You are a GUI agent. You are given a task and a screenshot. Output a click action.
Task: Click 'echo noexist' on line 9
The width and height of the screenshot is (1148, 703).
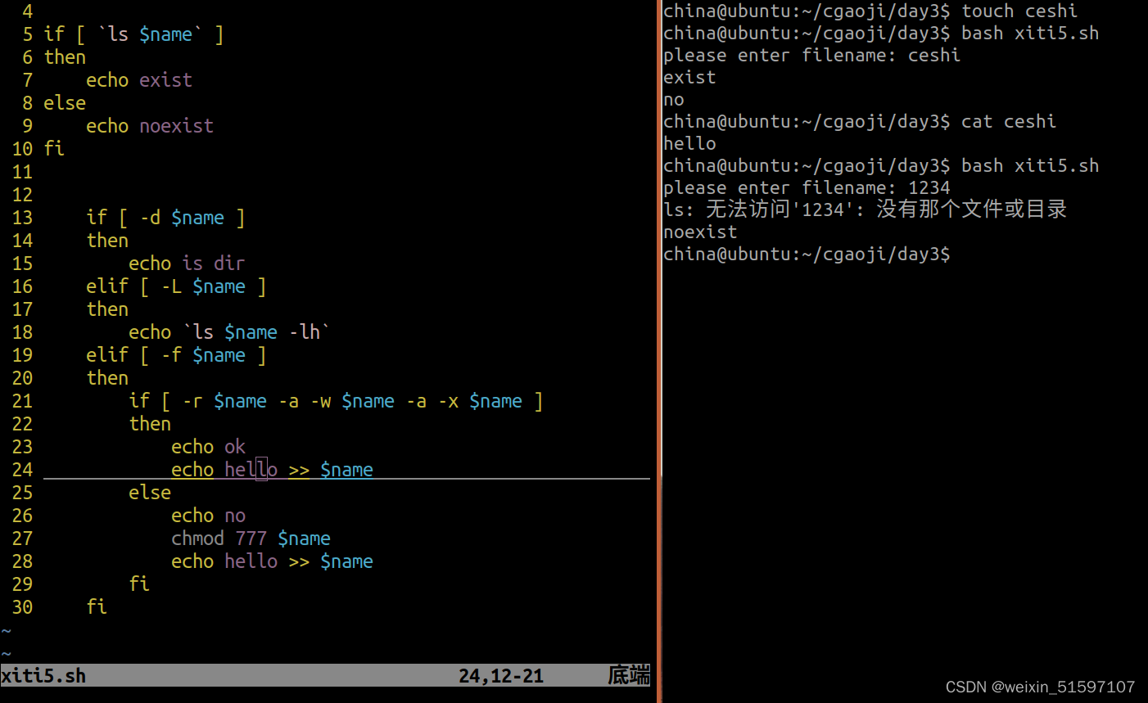point(150,126)
